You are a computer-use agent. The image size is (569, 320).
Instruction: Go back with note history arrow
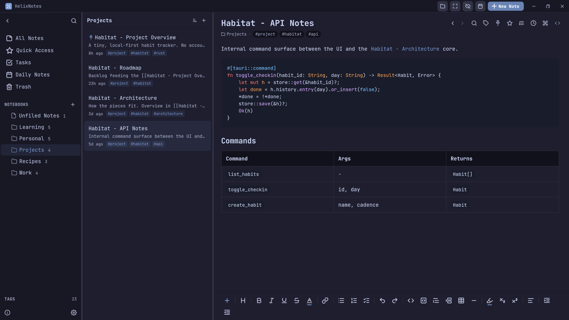pos(453,23)
